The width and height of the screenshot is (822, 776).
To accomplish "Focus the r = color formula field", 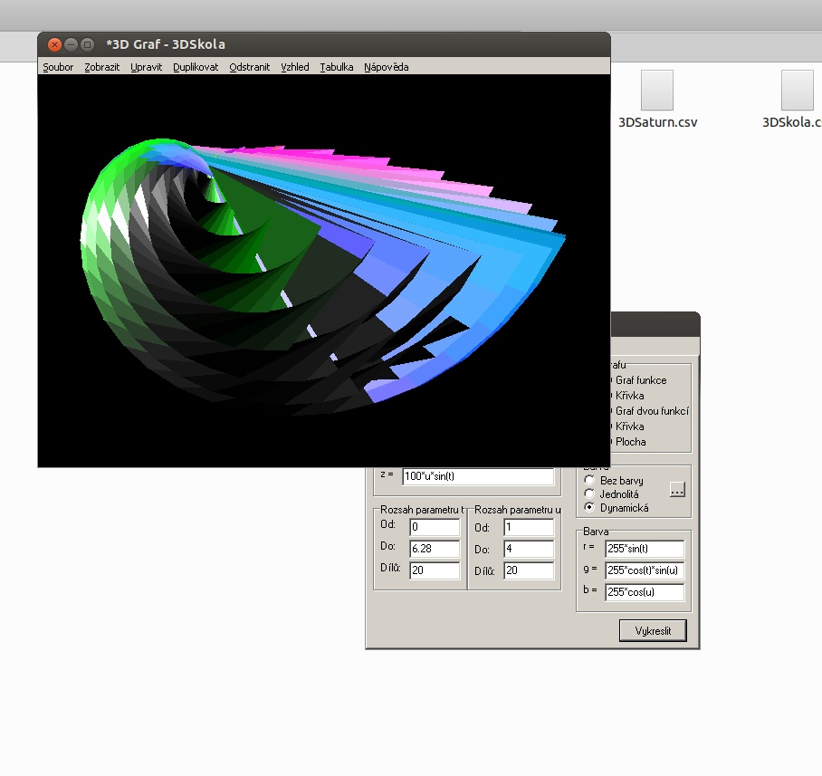I will tap(644, 549).
